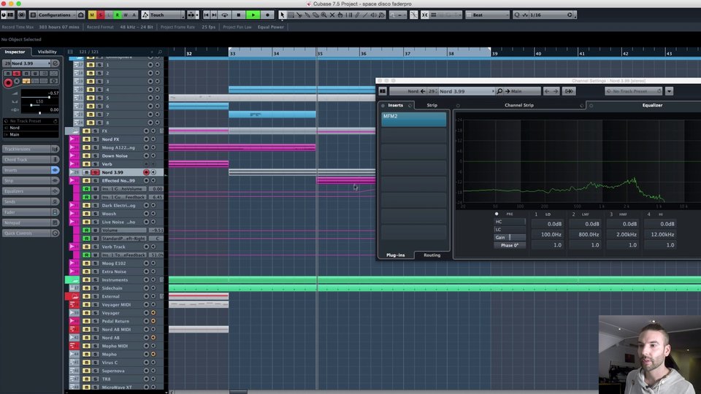
Task: Open the Strip tab in Channel Settings
Action: (432, 105)
